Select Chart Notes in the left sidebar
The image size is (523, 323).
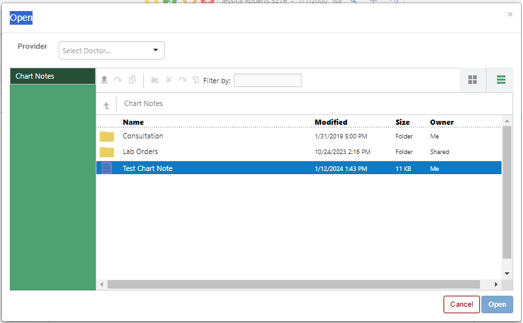pyautogui.click(x=53, y=76)
